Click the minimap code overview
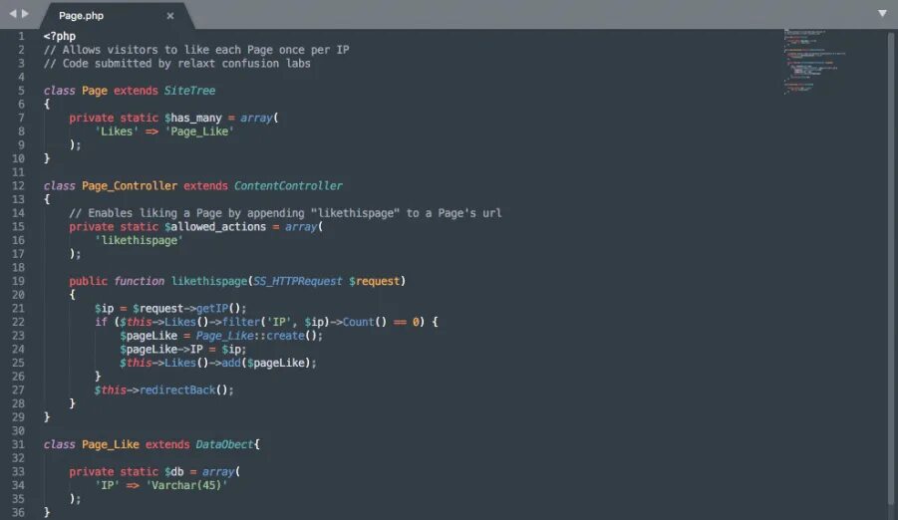The width and height of the screenshot is (898, 520). (814, 62)
